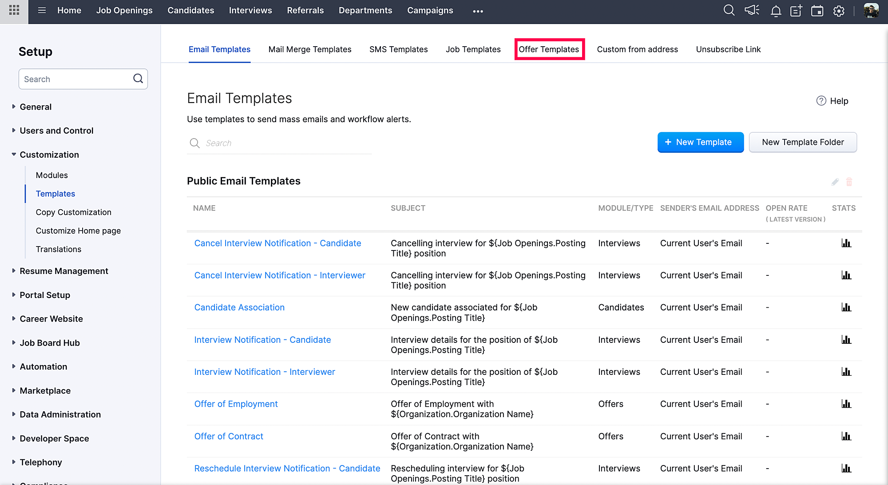888x485 pixels.
Task: Click the New Template button
Action: coord(700,142)
